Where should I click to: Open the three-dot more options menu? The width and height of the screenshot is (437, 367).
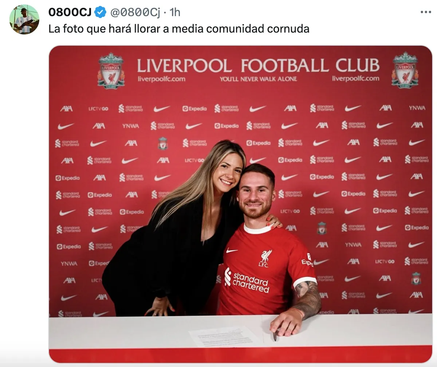[426, 12]
